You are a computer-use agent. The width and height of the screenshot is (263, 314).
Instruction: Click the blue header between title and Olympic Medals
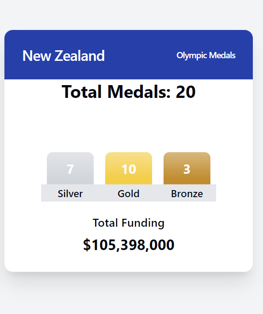pos(141,56)
